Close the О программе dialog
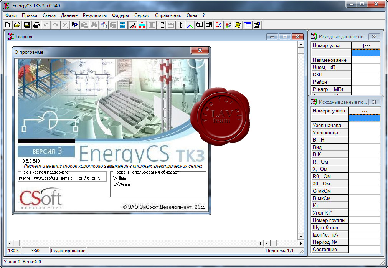Screen dimensions: 388x268 pyautogui.click(x=200, y=50)
